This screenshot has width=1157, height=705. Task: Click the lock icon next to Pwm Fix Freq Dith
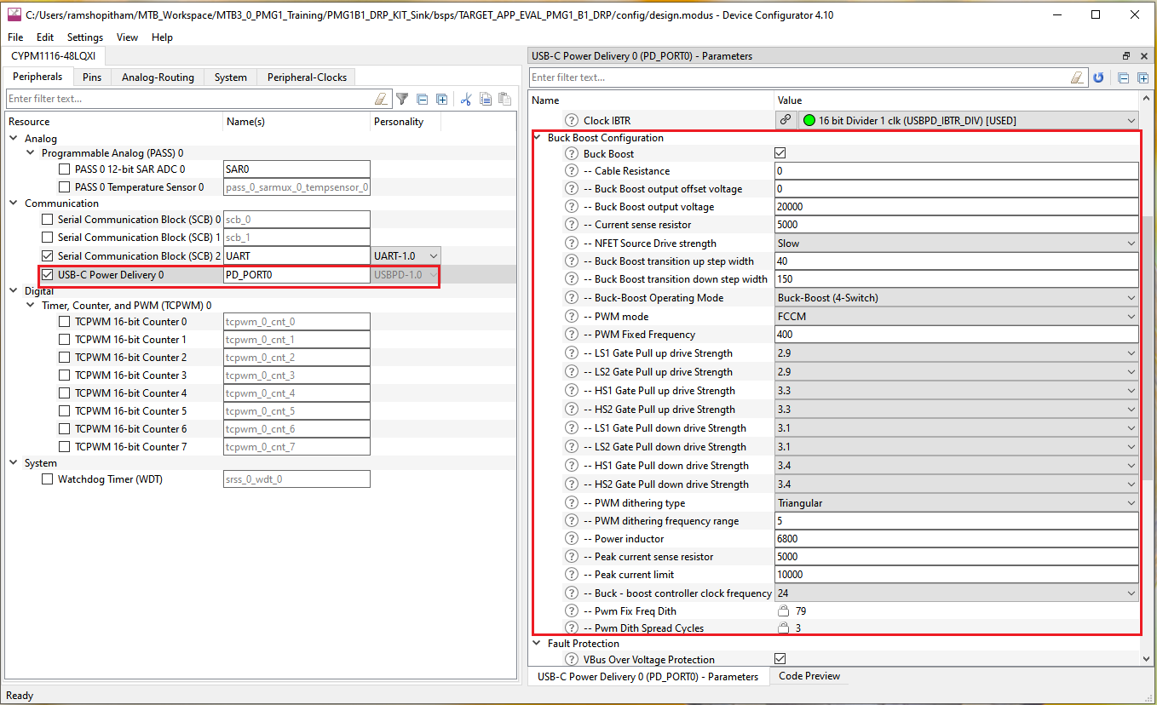click(783, 610)
